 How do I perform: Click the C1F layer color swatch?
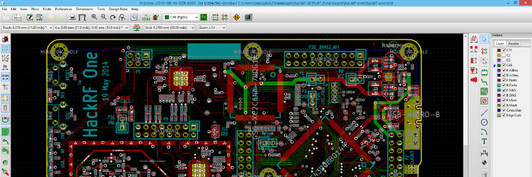[499, 50]
